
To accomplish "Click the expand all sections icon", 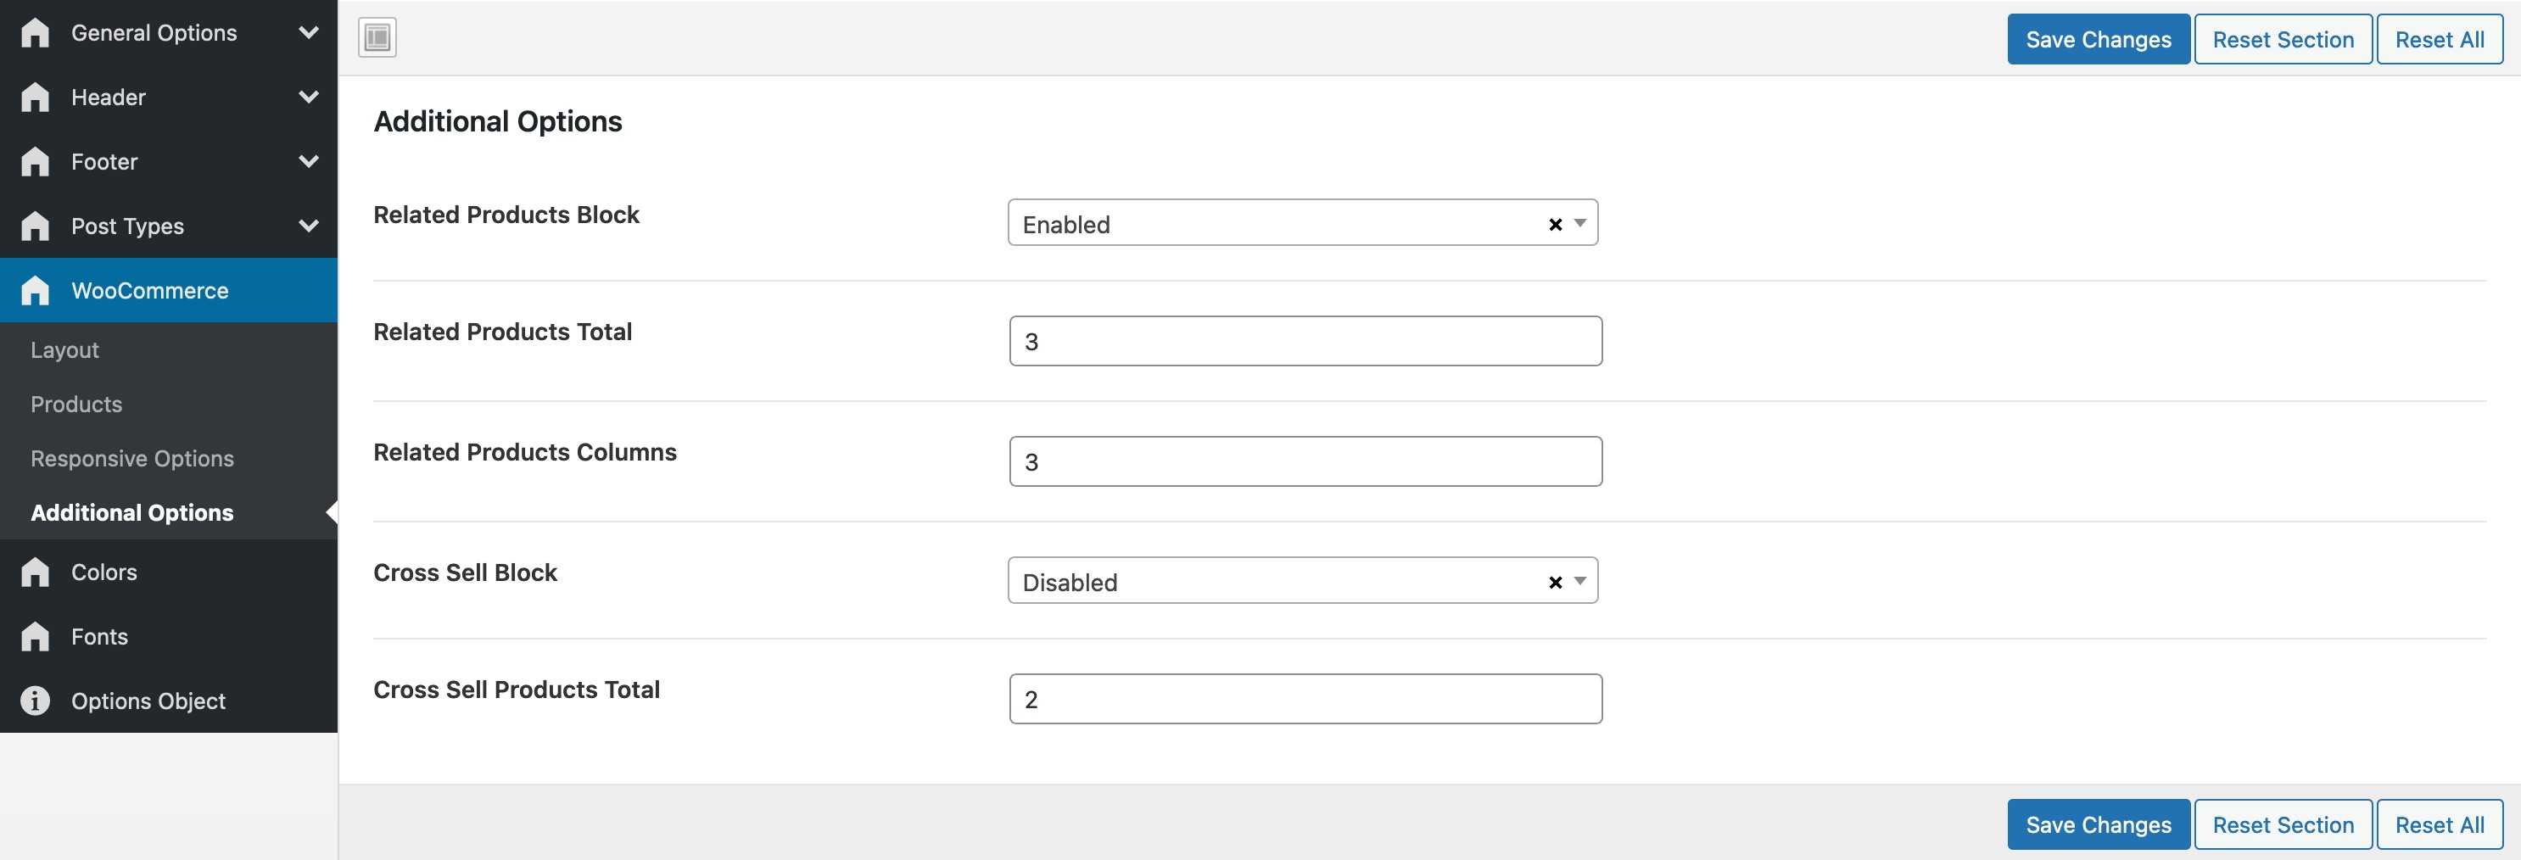I will (377, 38).
